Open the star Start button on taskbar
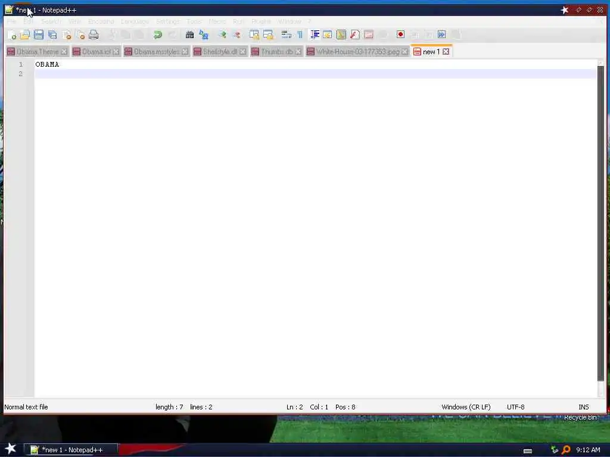The image size is (610, 457). [10, 449]
